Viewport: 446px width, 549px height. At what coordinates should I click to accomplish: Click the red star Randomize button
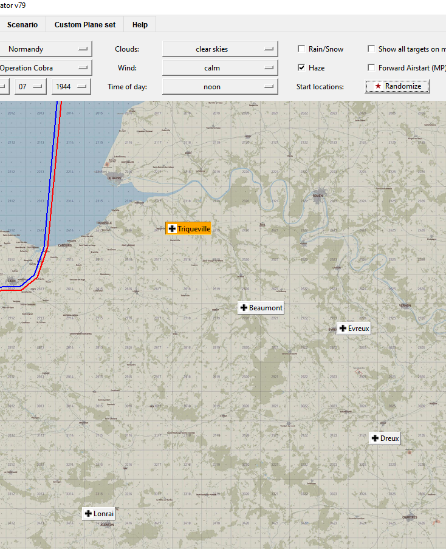pos(397,86)
